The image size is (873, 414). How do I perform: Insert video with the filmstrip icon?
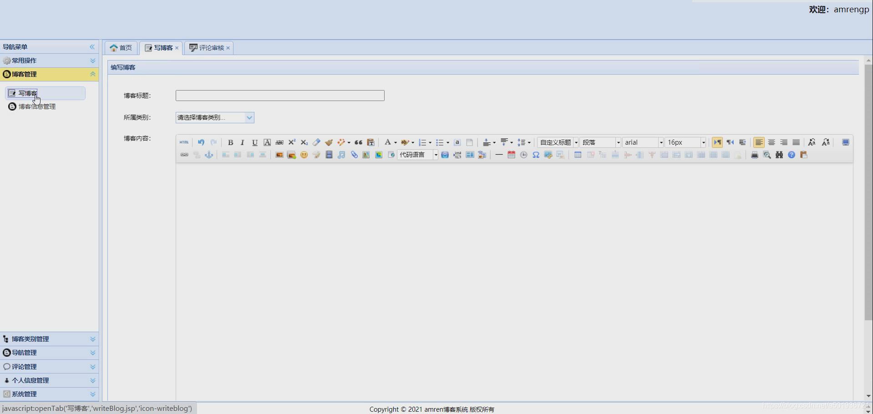329,155
